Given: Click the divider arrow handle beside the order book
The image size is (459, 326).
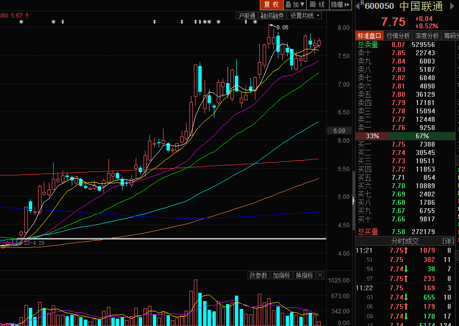Looking at the screenshot, I should click(x=354, y=201).
